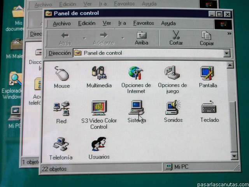249x187 pixels.
Task: Select the Sonidos icon
Action: point(173,108)
